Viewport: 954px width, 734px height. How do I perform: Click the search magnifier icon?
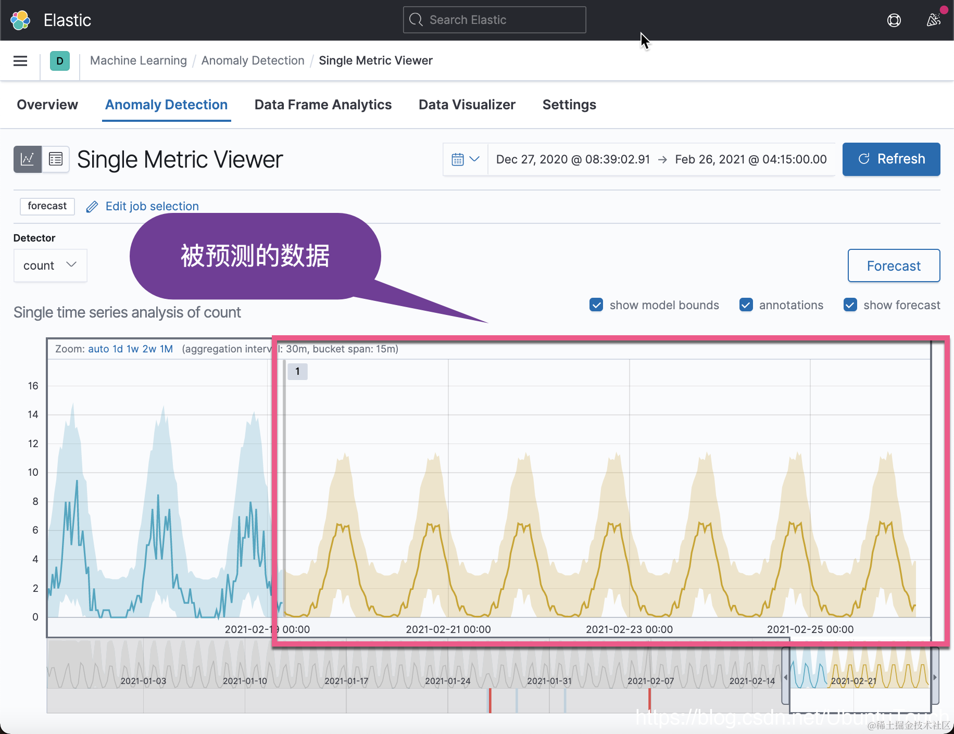[x=416, y=20]
